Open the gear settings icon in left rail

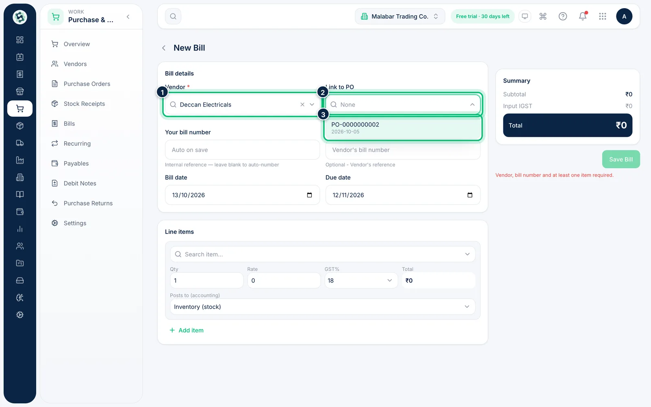20,315
